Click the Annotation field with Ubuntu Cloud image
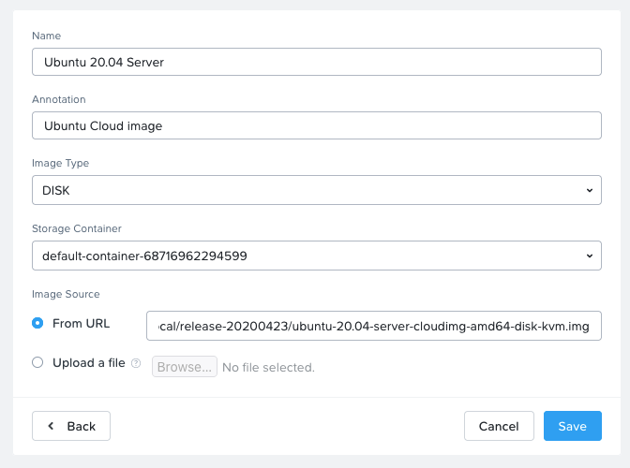Viewport: 630px width, 468px height. coord(317,125)
